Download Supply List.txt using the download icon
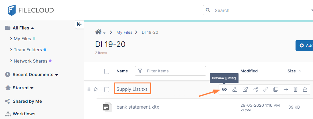Image resolution: width=313 pixels, height=119 pixels. coord(235,90)
